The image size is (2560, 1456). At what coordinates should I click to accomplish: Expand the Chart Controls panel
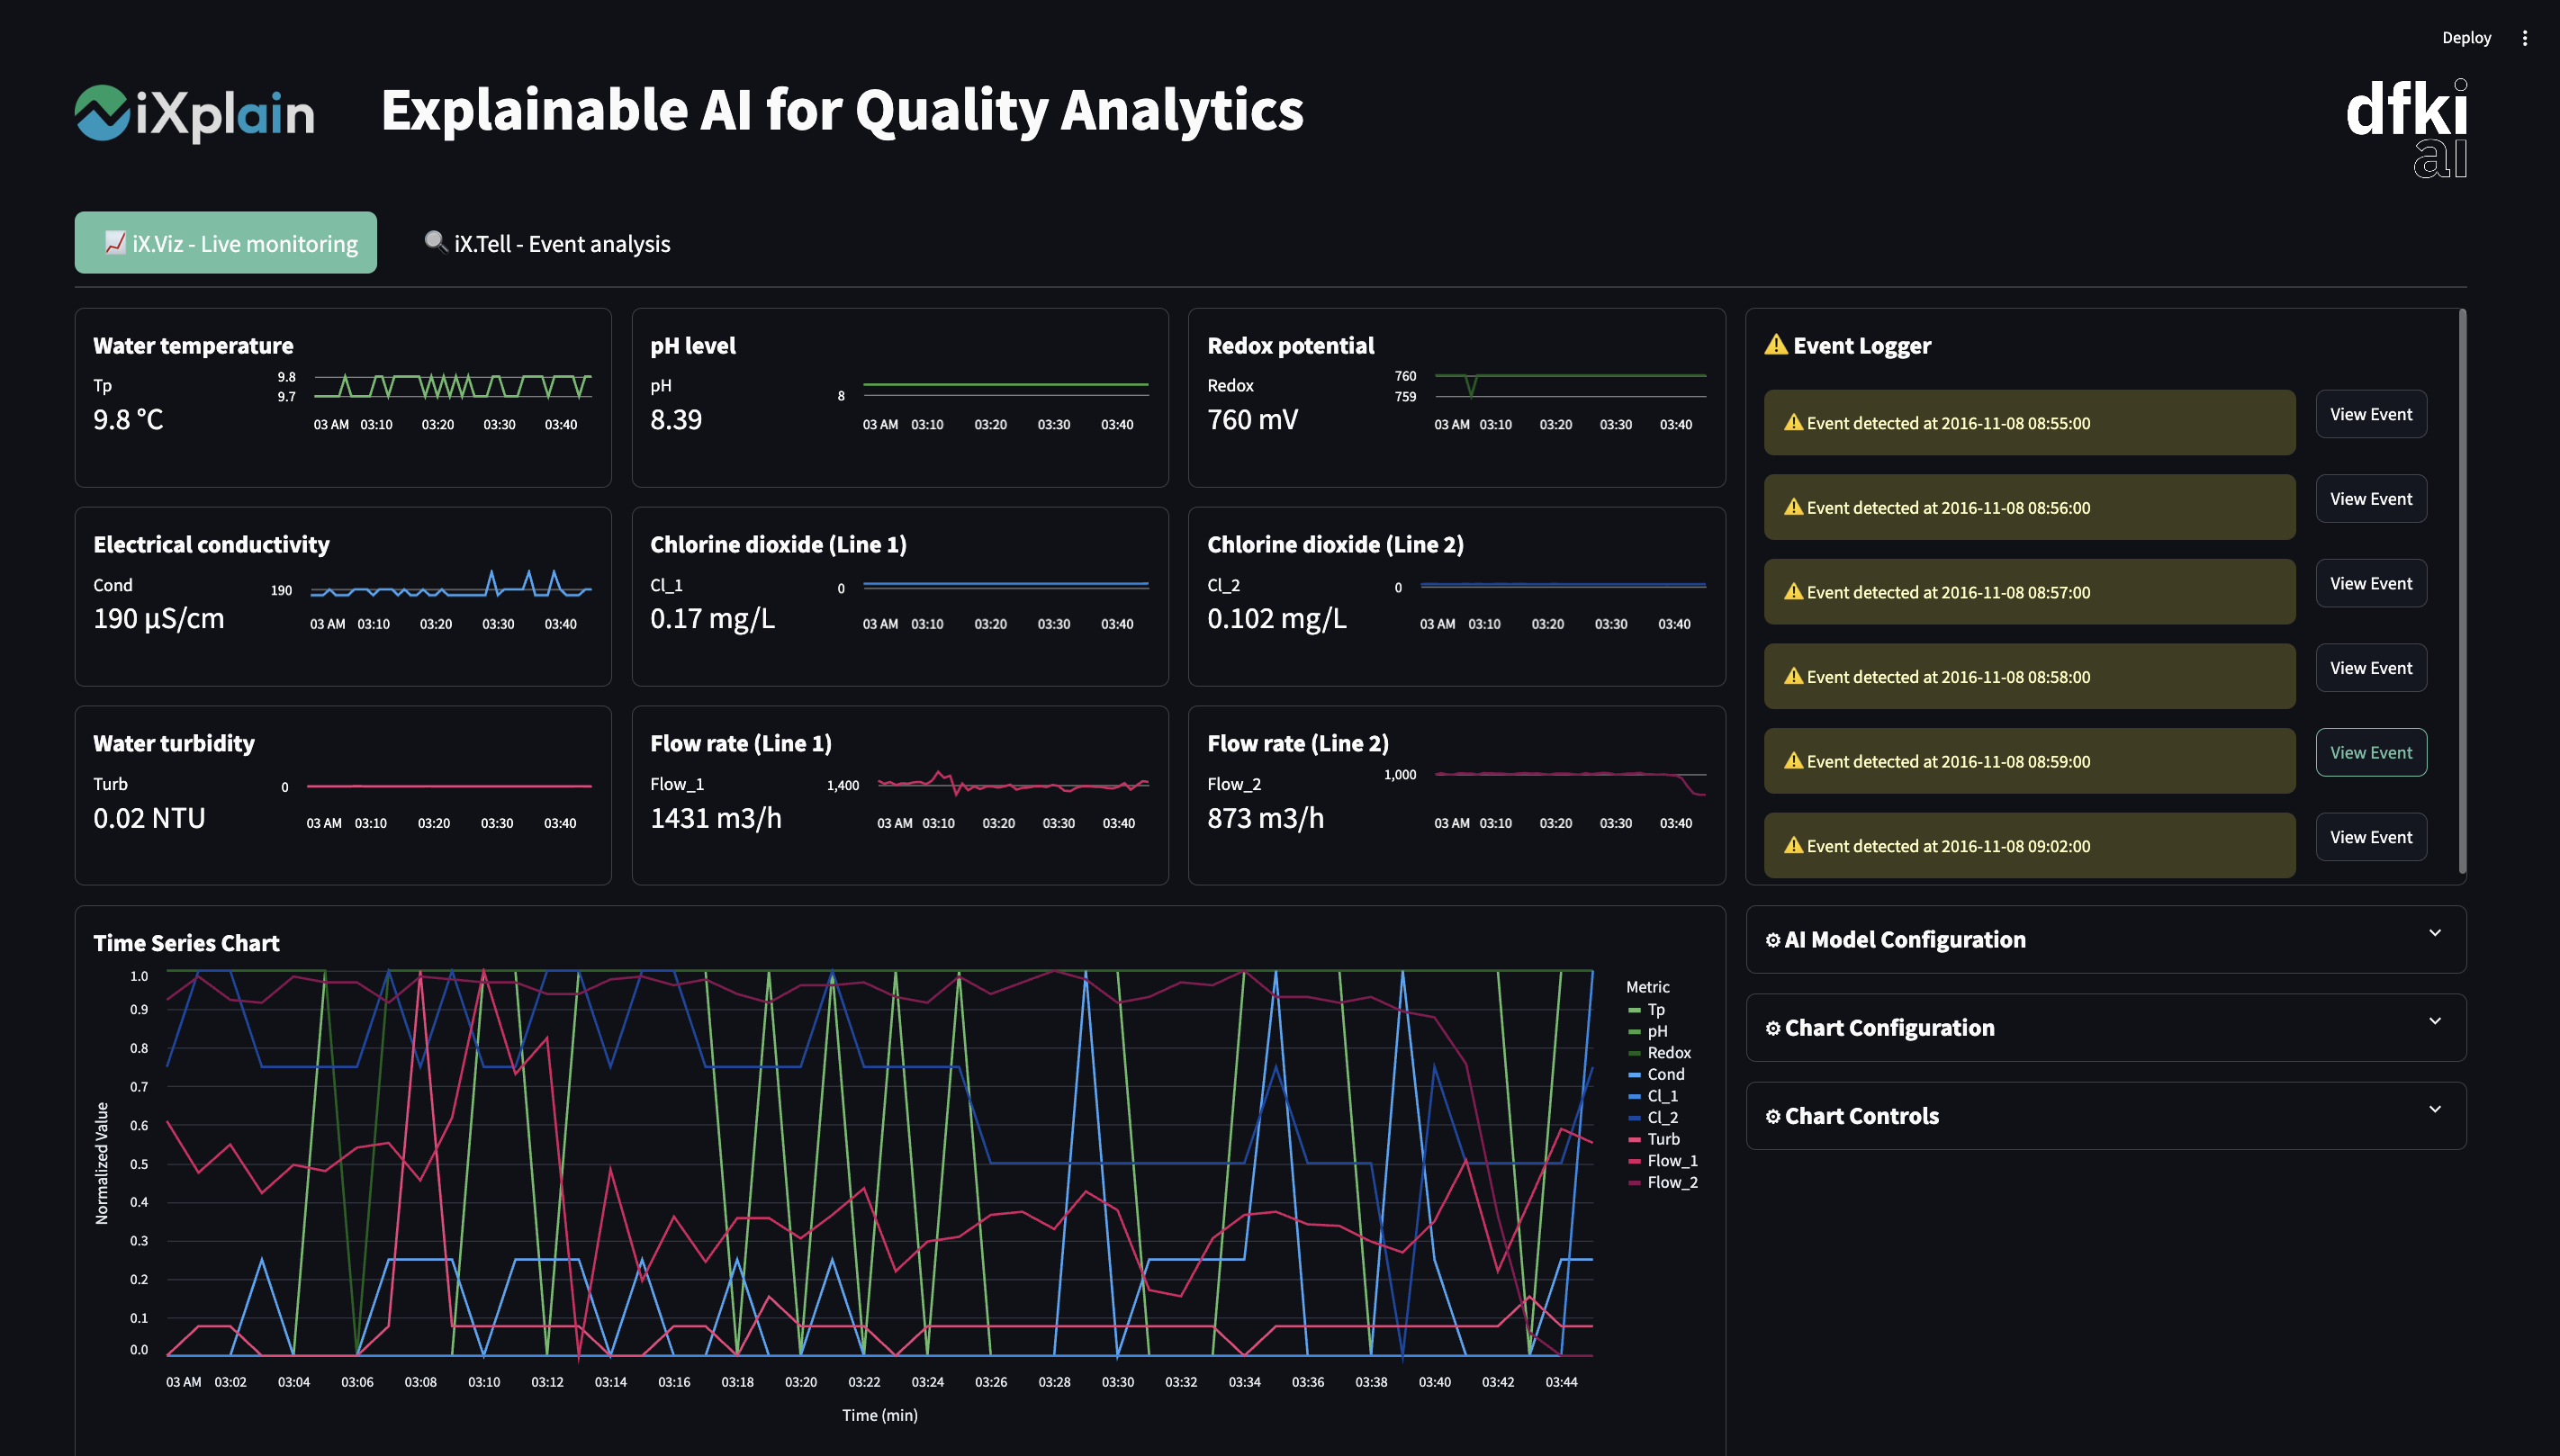2434,1109
